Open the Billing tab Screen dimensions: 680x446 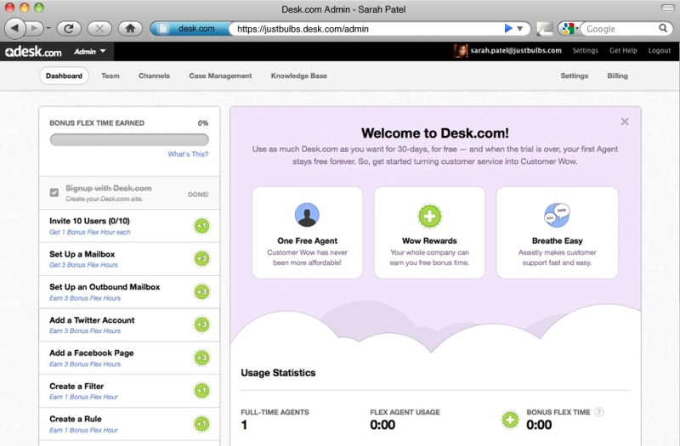point(617,76)
